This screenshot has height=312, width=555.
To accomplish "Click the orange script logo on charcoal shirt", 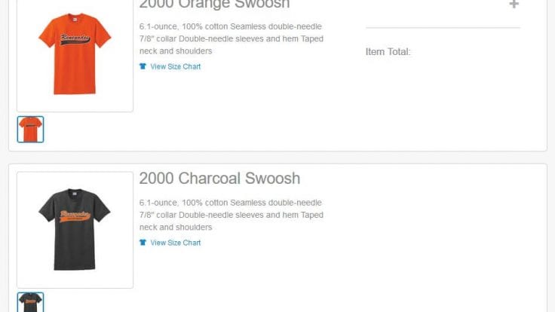I will click(x=75, y=216).
